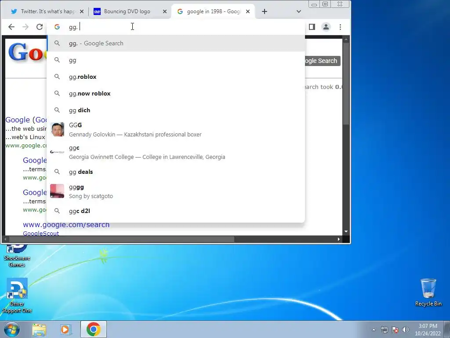The width and height of the screenshot is (450, 338).
Task: Open Windows Start menu orb
Action: click(12, 329)
